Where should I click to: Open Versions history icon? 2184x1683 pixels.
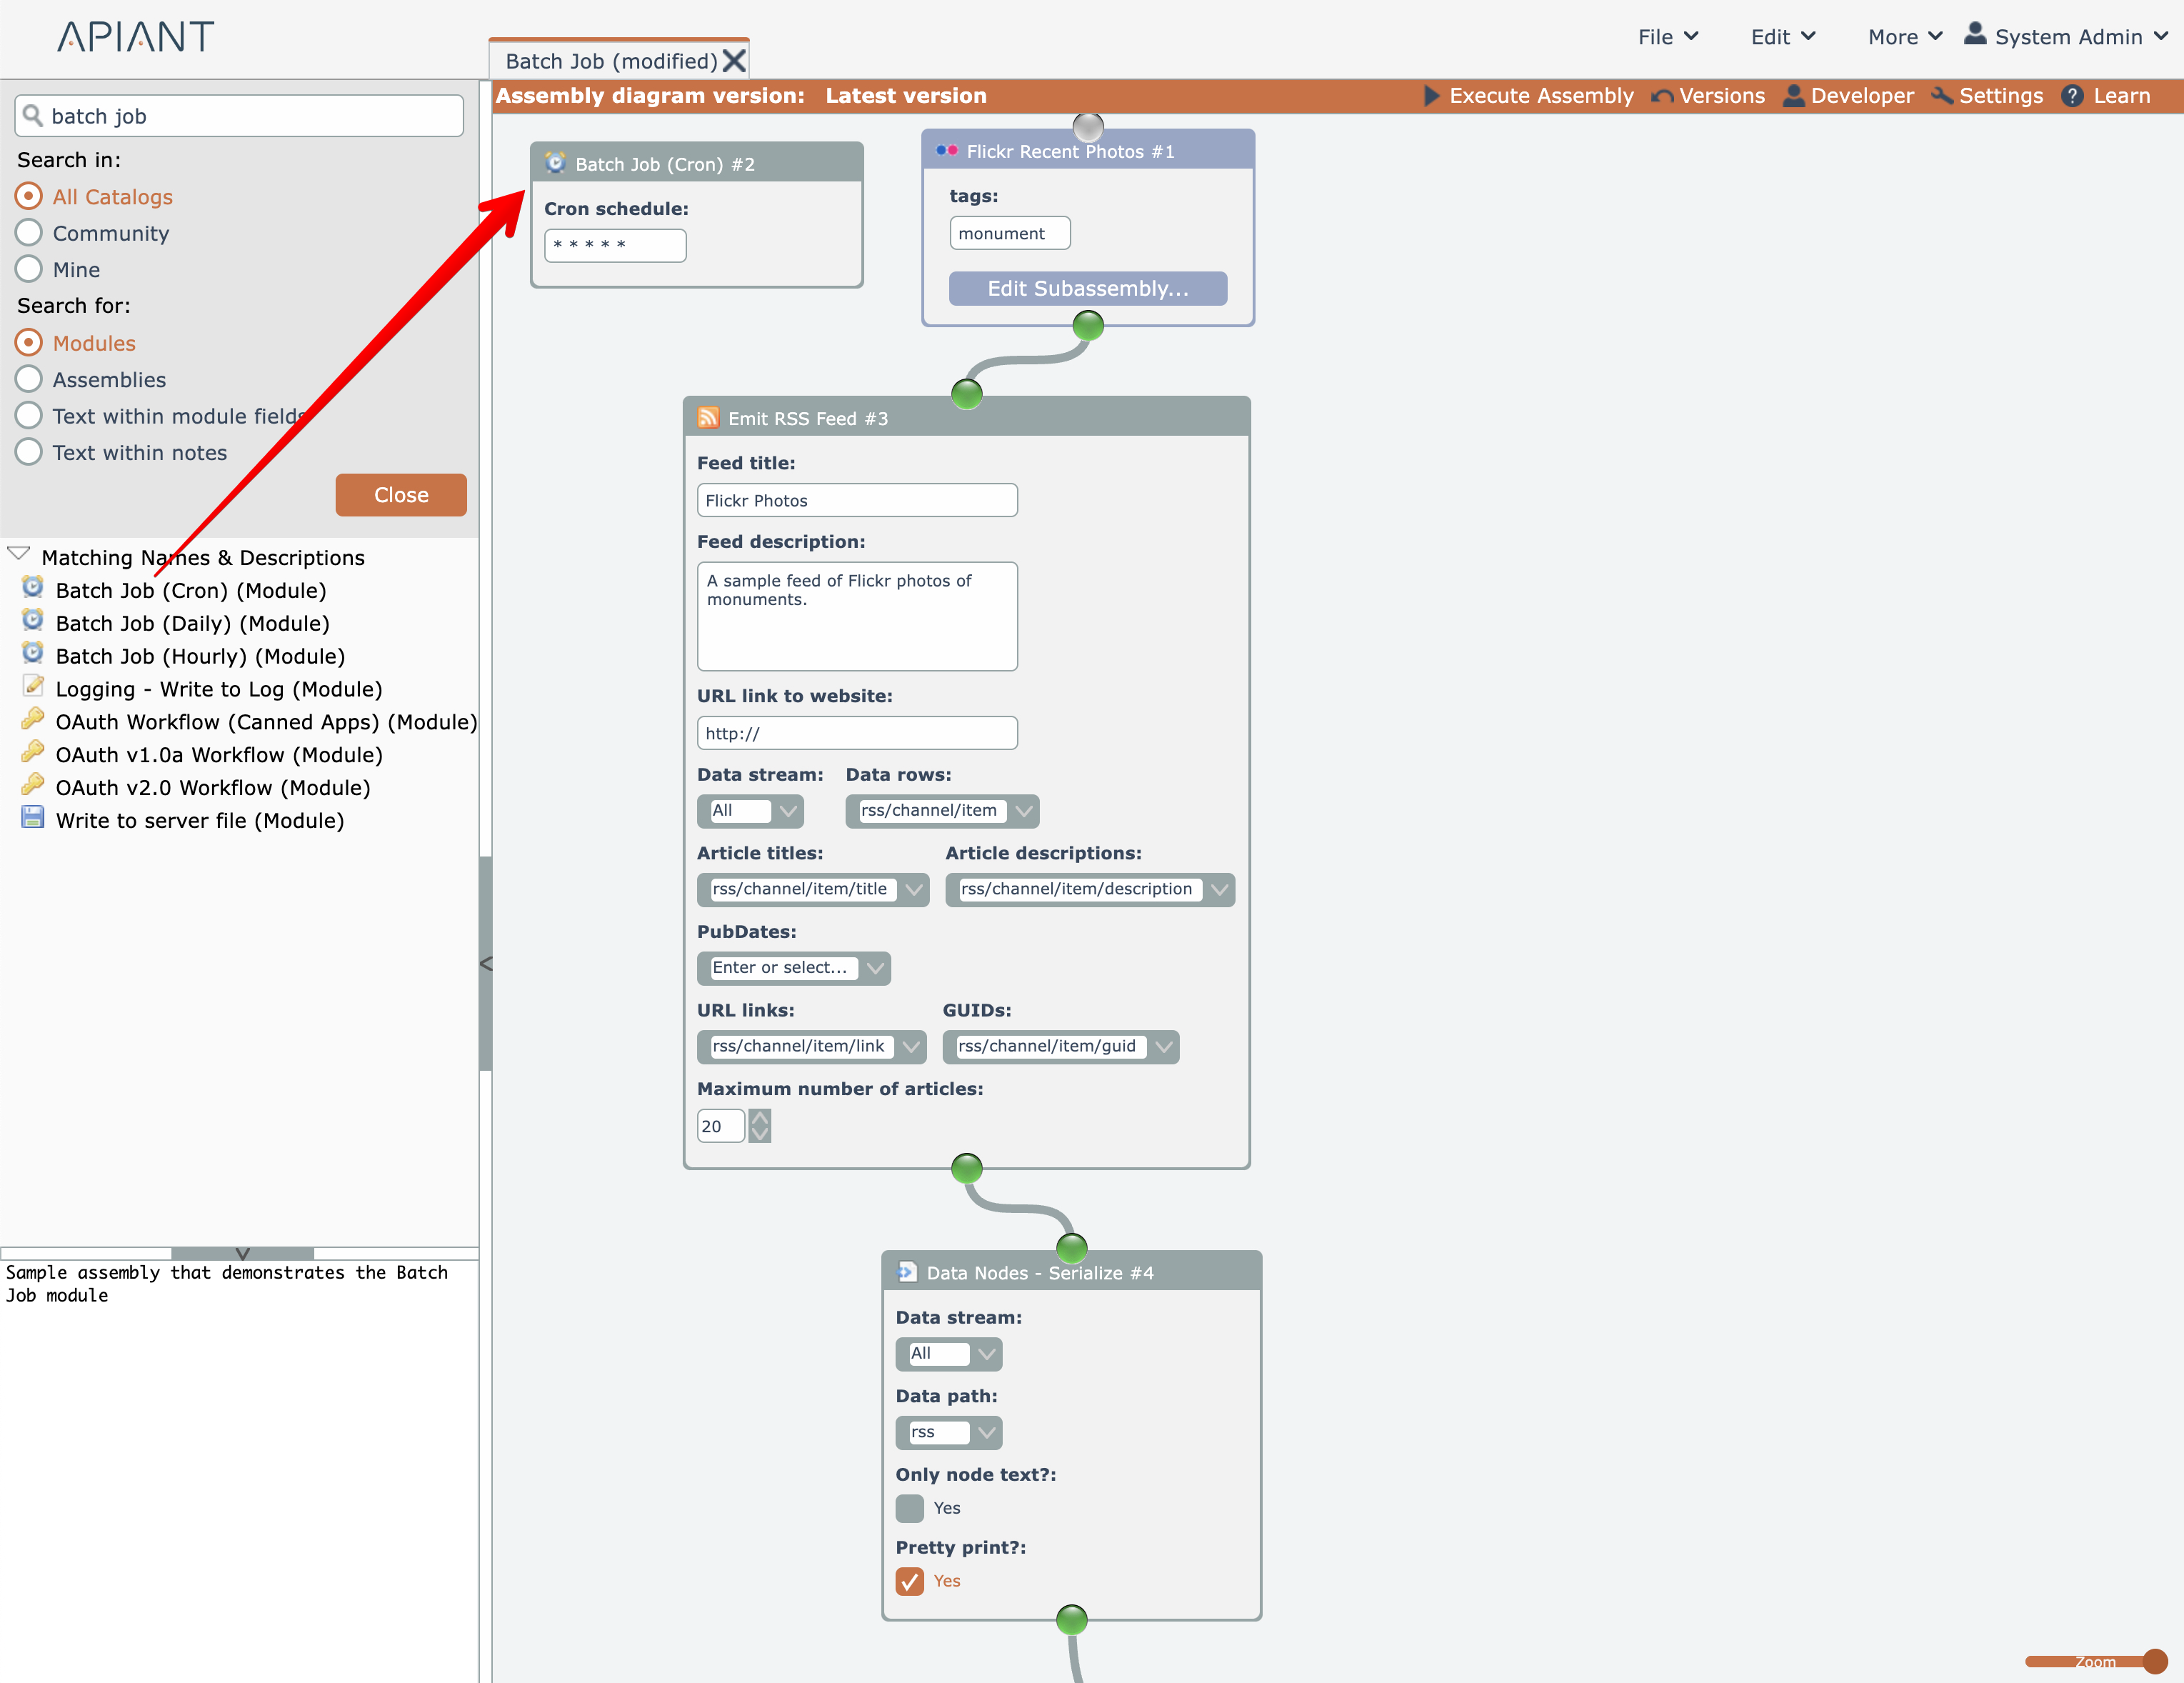point(1661,96)
